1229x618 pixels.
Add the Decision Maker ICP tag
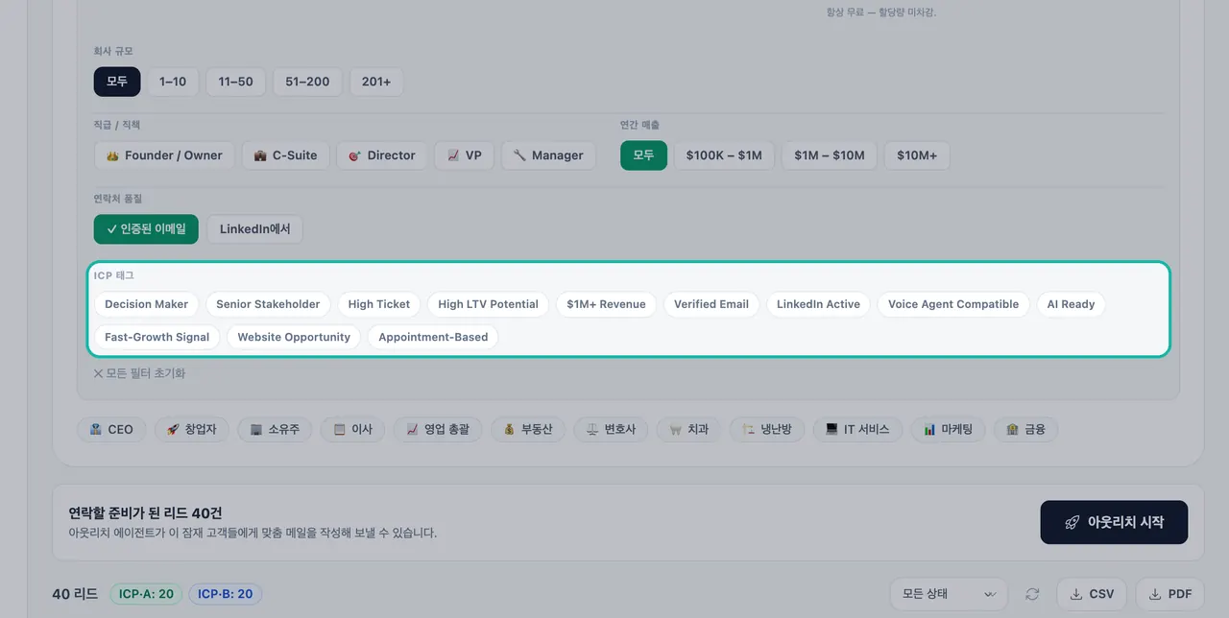pyautogui.click(x=147, y=304)
